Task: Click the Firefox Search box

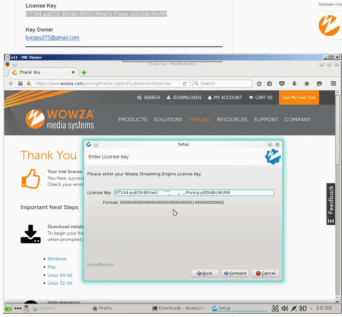Action: [x=222, y=84]
